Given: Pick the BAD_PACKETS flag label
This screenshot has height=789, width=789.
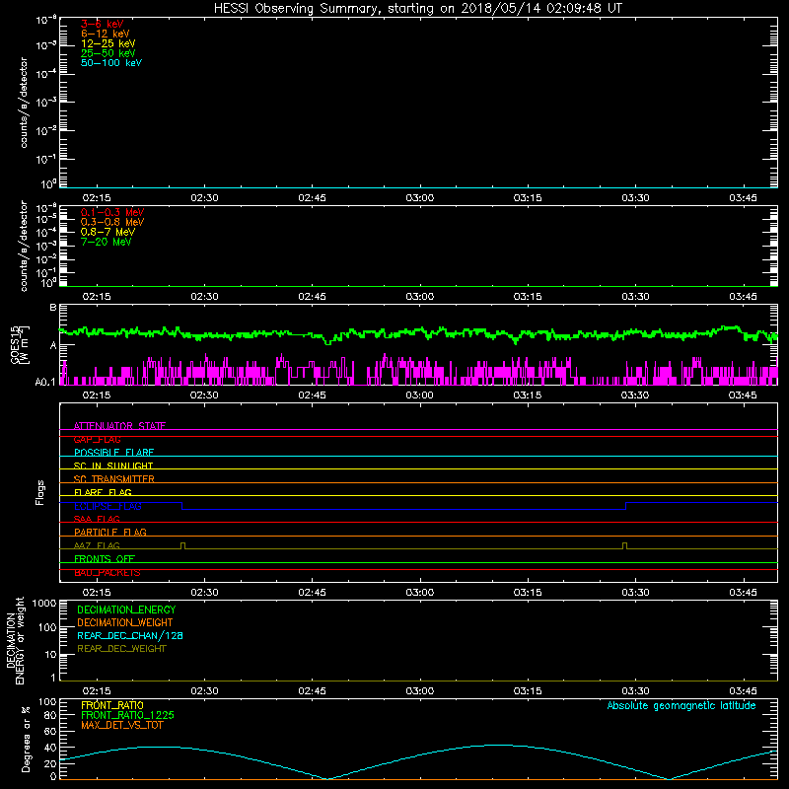Looking at the screenshot, I should 108,573.
